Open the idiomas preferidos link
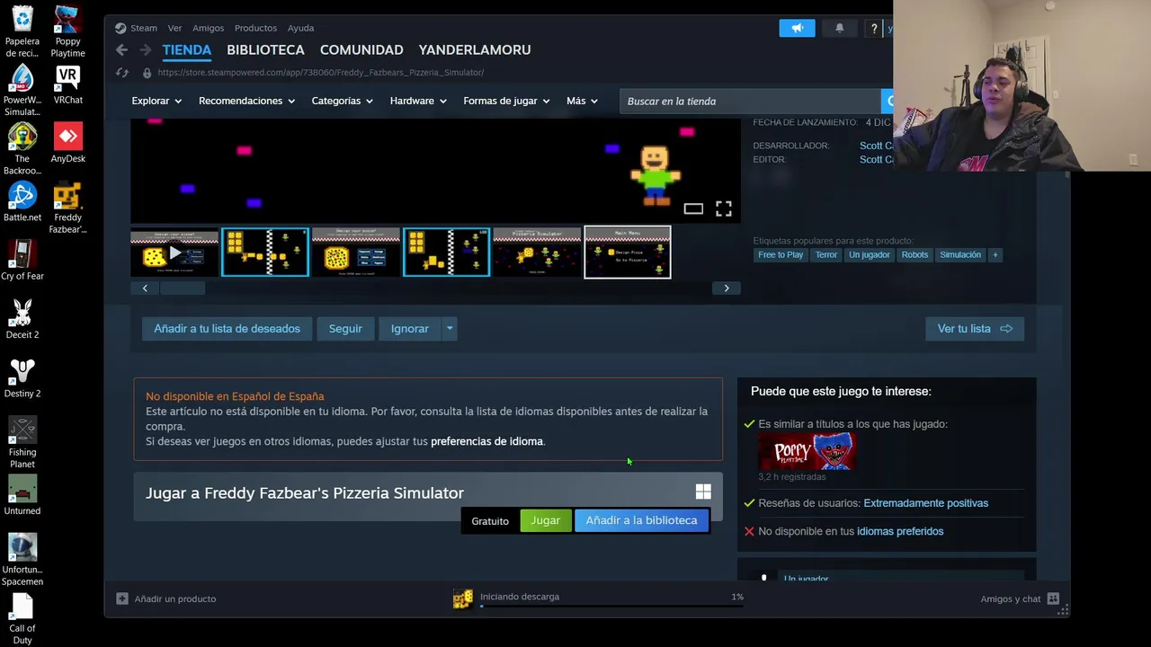Viewport: 1151px width, 647px height. point(900,531)
